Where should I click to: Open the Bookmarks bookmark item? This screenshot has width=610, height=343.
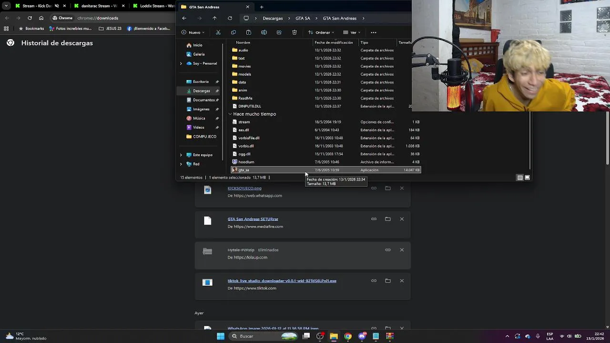point(31,29)
